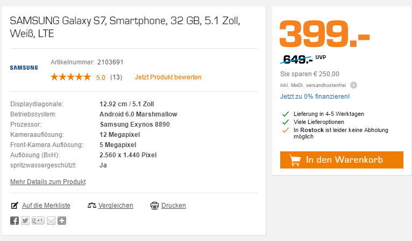Add phone via In den Warenkorb

coord(342,160)
